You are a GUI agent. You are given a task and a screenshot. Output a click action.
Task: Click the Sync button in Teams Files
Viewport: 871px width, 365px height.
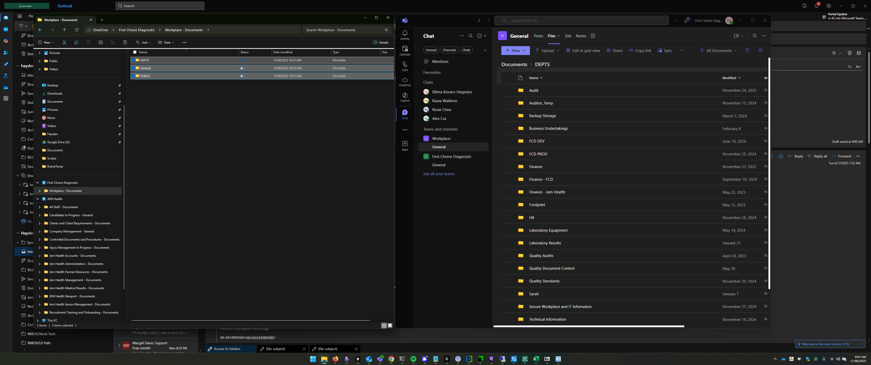pyautogui.click(x=664, y=50)
